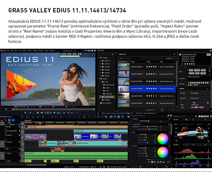Select the Beach Walk Feet Sand clip thumbnail
This screenshot has height=172, width=212.
coord(124,74)
